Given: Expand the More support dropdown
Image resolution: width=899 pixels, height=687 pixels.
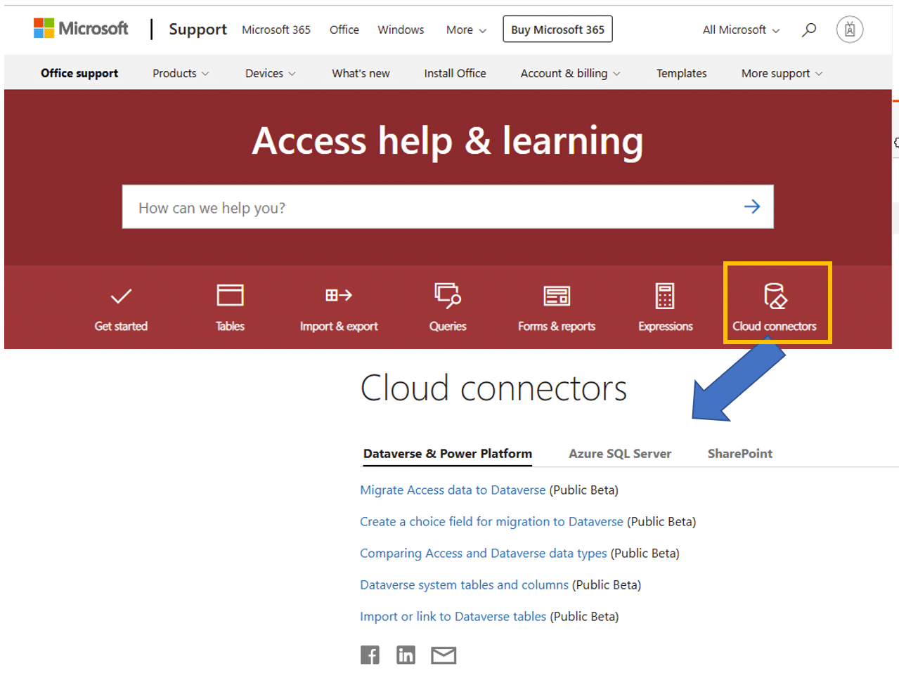Looking at the screenshot, I should pyautogui.click(x=782, y=73).
